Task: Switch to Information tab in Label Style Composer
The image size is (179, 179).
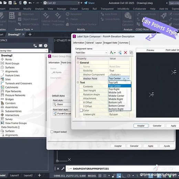Action: (79, 43)
